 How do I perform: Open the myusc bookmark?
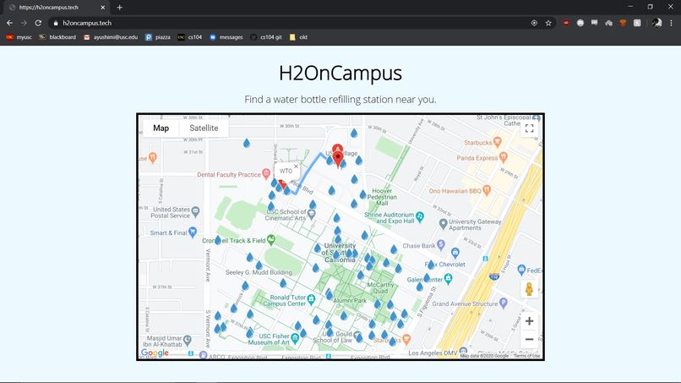point(19,37)
